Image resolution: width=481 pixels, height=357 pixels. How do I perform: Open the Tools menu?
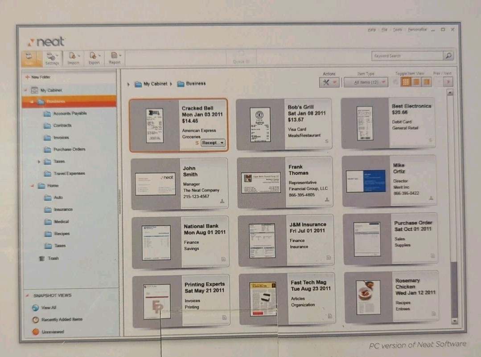397,30
